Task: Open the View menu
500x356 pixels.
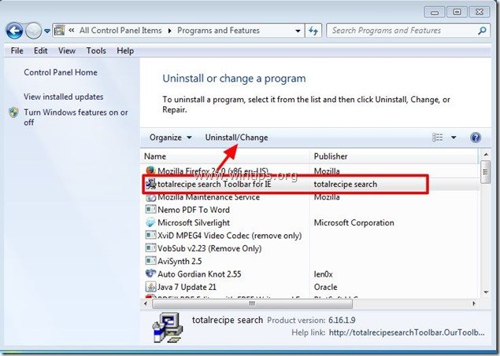Action: pyautogui.click(x=67, y=51)
